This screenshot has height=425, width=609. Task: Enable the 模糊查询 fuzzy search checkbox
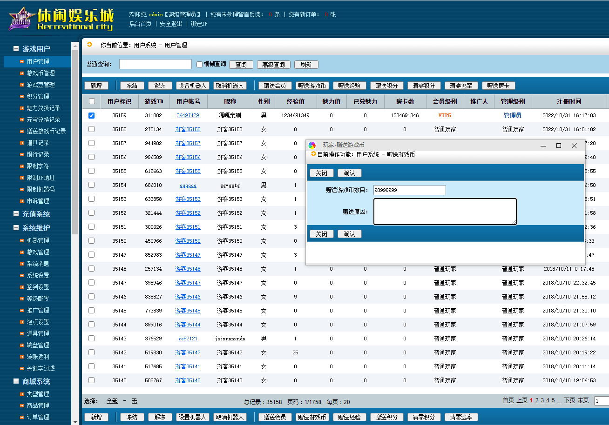199,64
